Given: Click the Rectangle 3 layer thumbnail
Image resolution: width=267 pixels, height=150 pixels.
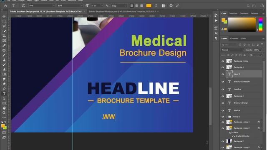Looking at the screenshot, I should tap(229, 96).
